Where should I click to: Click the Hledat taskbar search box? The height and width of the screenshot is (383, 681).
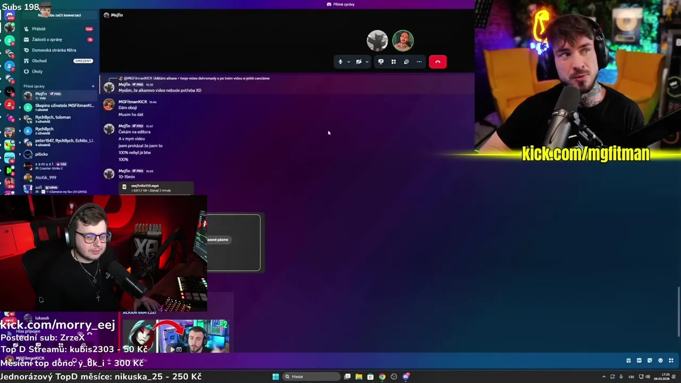[311, 377]
